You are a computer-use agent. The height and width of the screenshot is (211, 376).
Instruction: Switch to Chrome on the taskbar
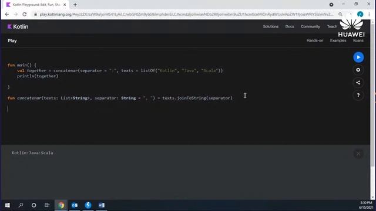coord(61,205)
